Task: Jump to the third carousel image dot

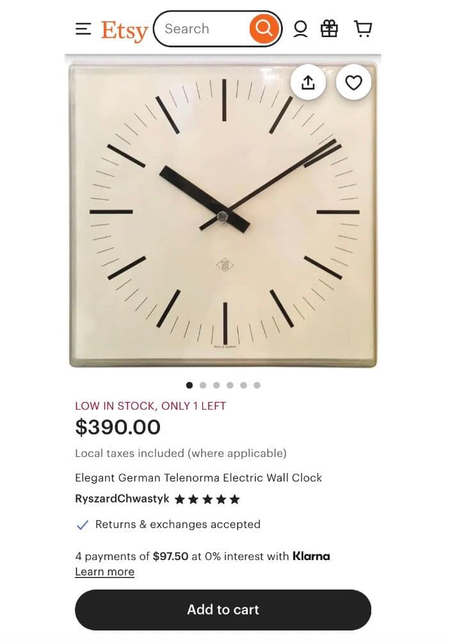Action: [216, 385]
